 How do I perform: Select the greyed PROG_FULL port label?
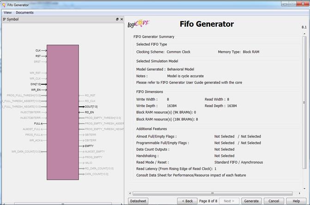tap(33, 135)
